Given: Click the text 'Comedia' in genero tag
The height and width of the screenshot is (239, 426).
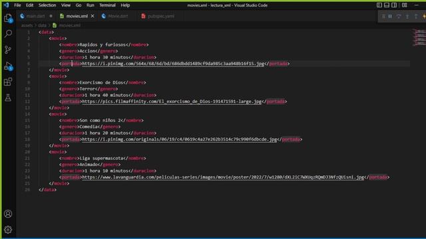Looking at the screenshot, I should [89, 127].
